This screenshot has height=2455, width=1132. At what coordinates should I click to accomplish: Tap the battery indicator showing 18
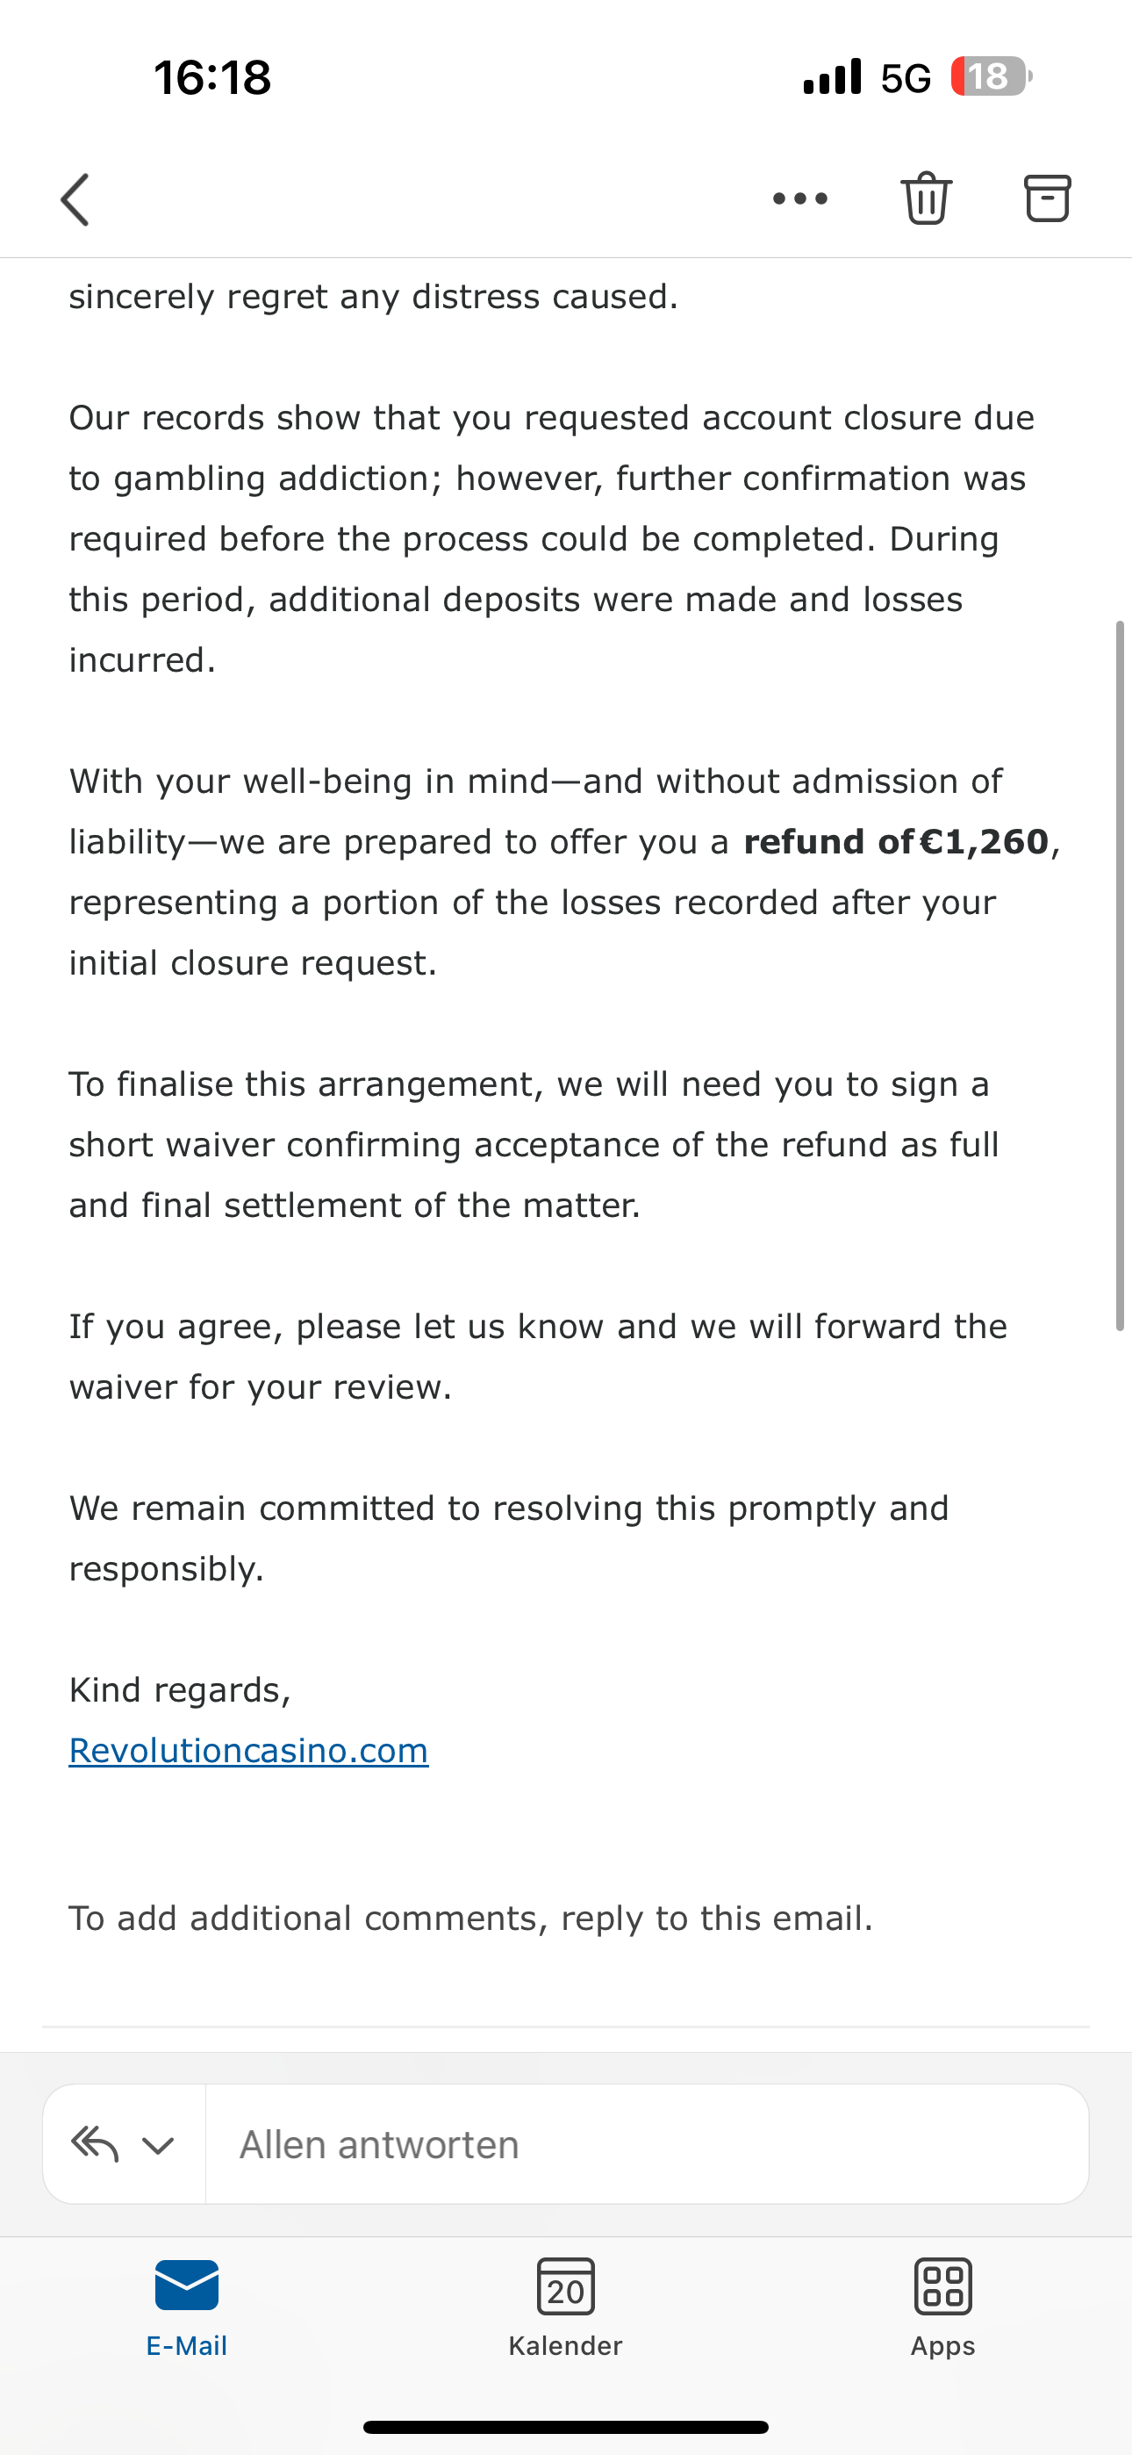pos(990,76)
